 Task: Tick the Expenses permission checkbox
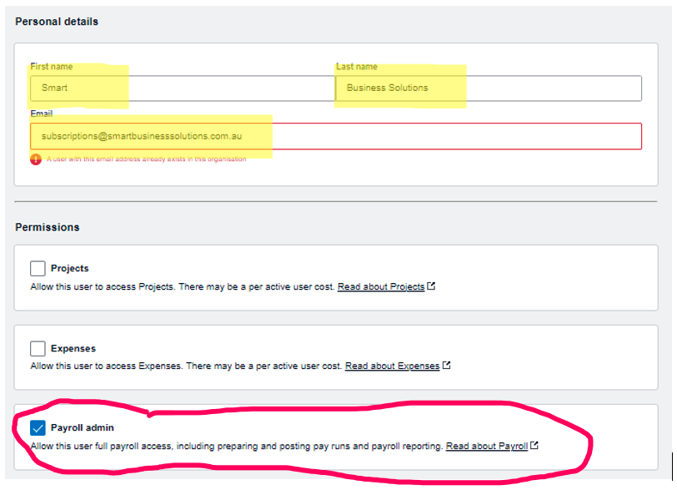pyautogui.click(x=38, y=348)
